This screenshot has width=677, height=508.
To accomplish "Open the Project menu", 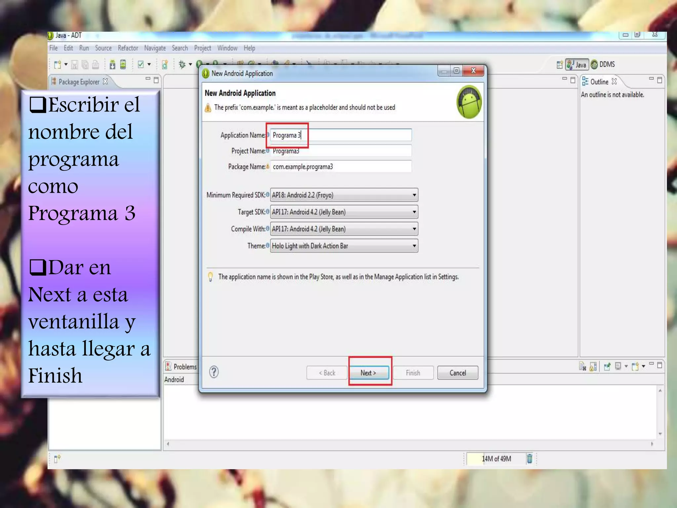I will pyautogui.click(x=203, y=48).
